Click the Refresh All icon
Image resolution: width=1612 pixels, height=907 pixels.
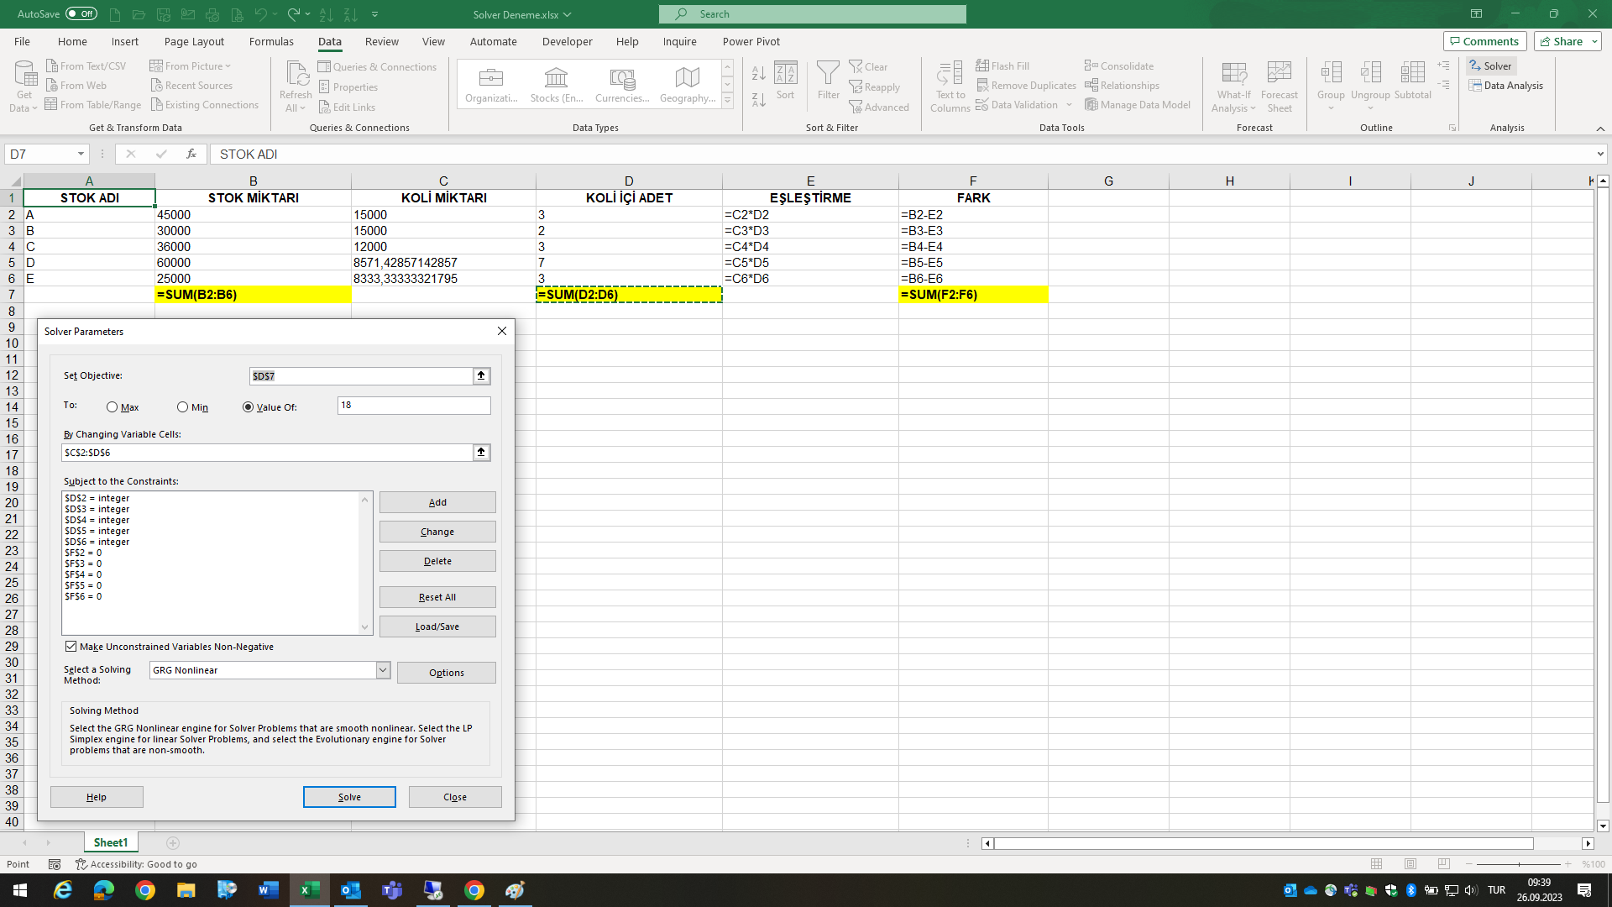pyautogui.click(x=296, y=85)
